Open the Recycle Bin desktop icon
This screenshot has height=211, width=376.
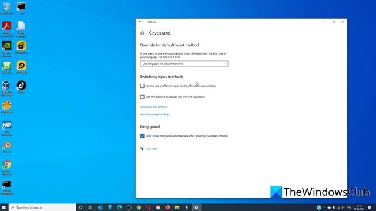(x=6, y=8)
